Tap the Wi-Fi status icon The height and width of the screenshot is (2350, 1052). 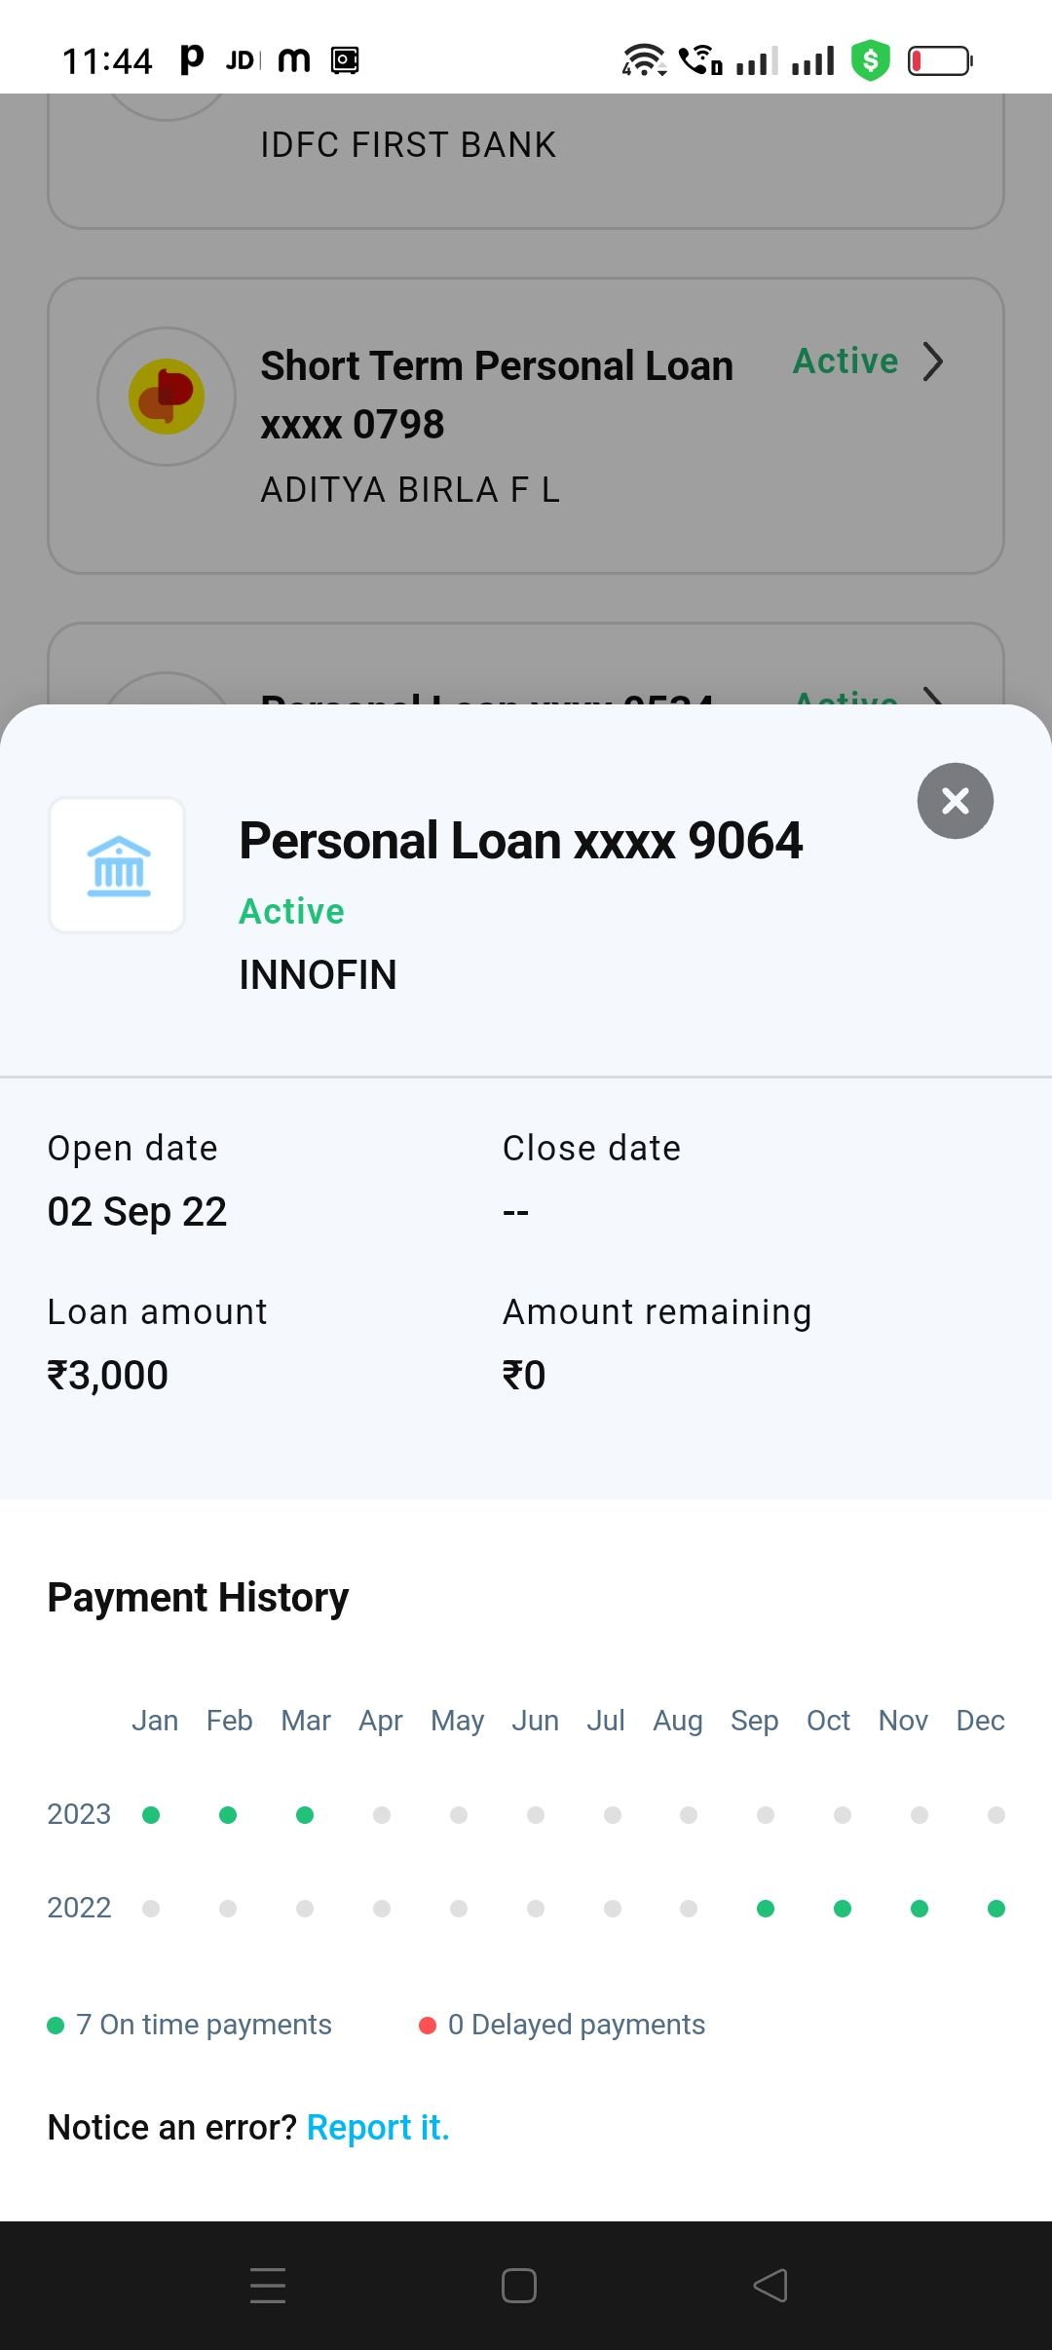643,60
